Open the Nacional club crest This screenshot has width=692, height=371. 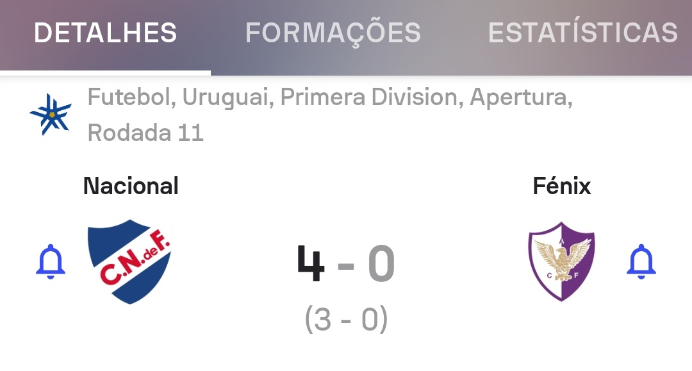130,261
